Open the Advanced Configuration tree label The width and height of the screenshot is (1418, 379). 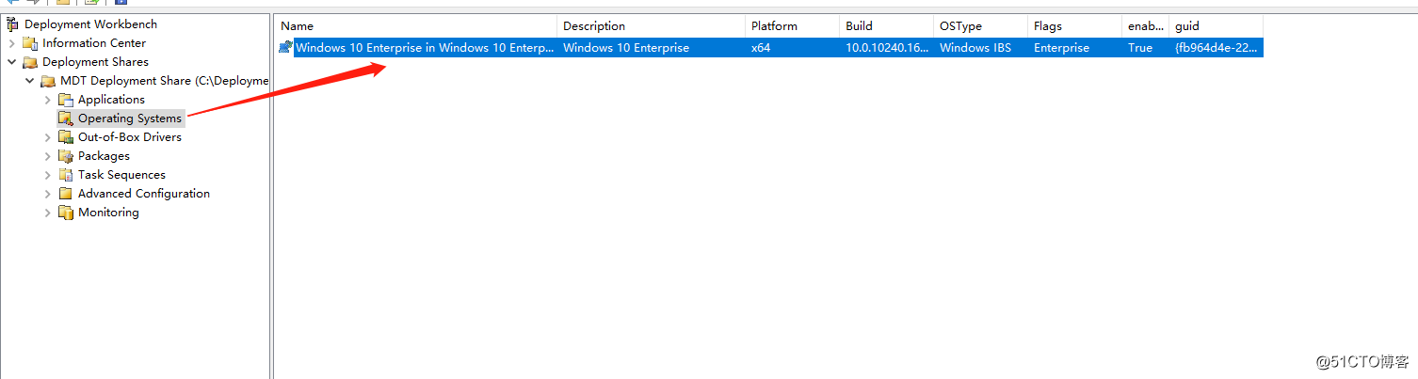coord(144,194)
